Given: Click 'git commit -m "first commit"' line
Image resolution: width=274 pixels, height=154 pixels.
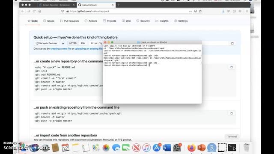Looking at the screenshot, I should click(56, 78).
